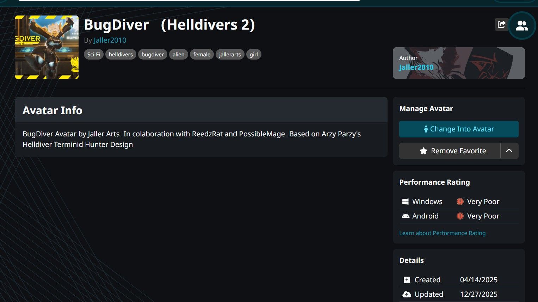Image resolution: width=538 pixels, height=302 pixels.
Task: Click the Windows platform icon
Action: (x=405, y=202)
